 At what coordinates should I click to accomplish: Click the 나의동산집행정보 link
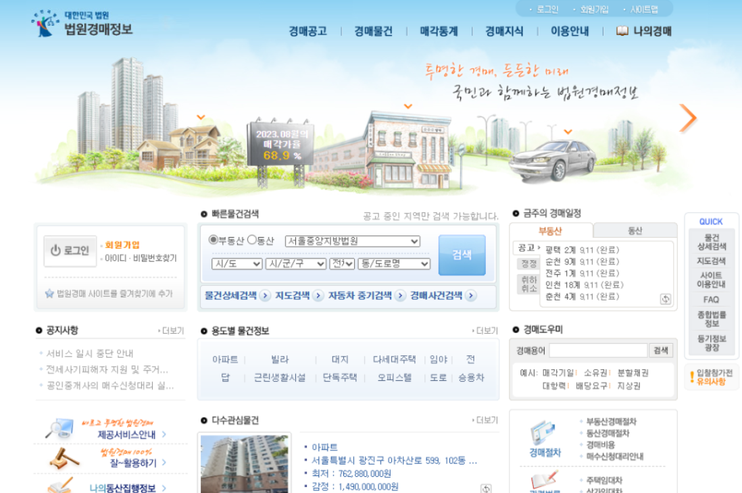pos(123,488)
